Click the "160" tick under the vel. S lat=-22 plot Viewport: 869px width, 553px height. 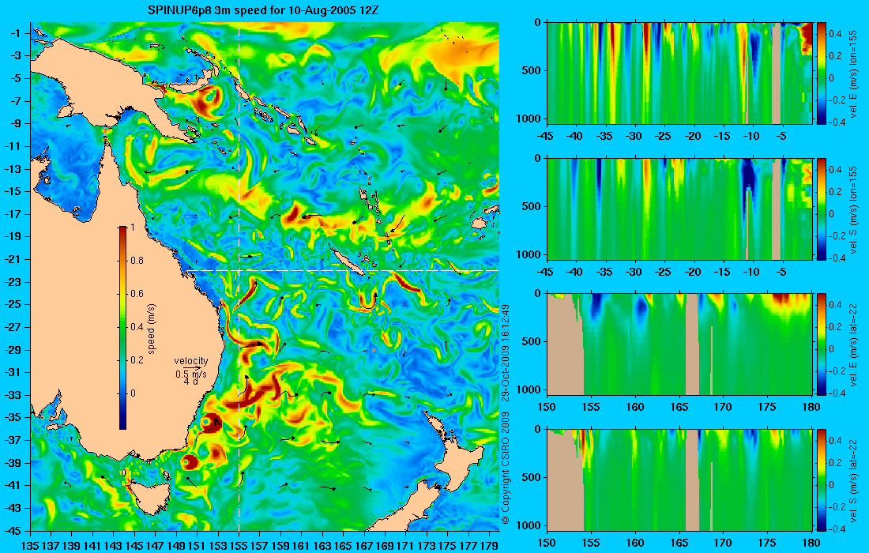pyautogui.click(x=635, y=543)
